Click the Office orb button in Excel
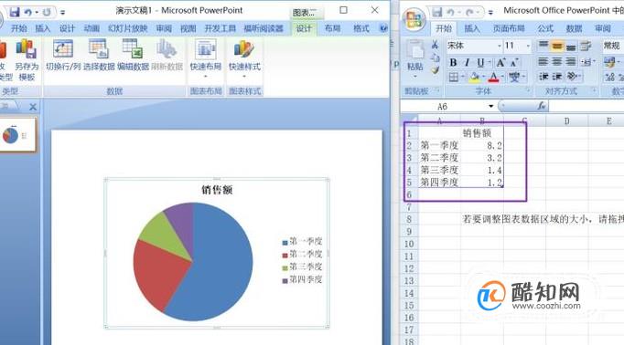Screen dimensions: 624x345 [414, 19]
